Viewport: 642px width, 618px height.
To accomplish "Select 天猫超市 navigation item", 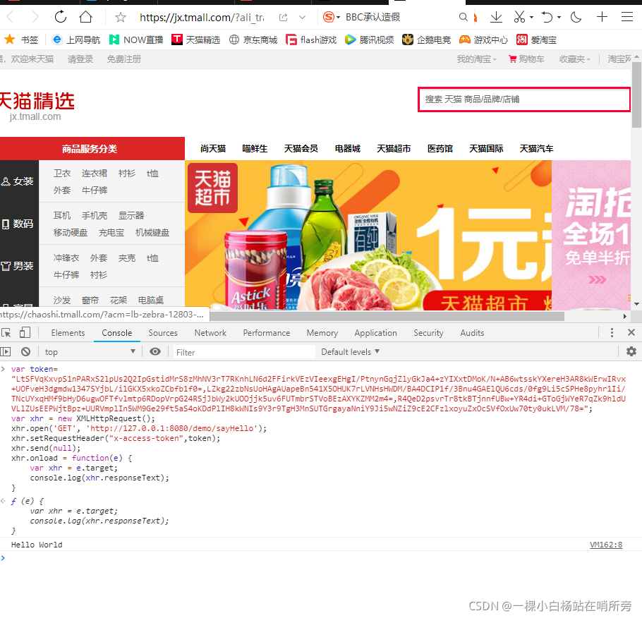I will point(394,149).
